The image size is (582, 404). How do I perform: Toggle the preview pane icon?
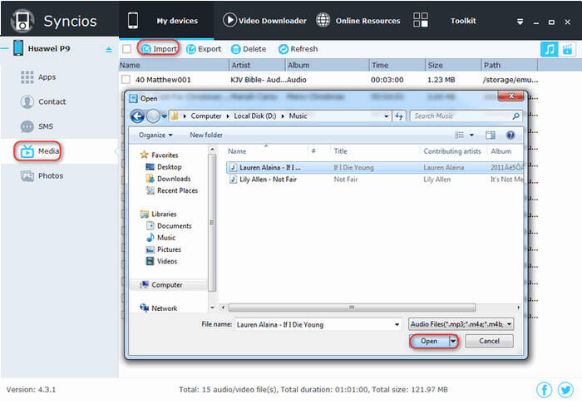pyautogui.click(x=491, y=135)
